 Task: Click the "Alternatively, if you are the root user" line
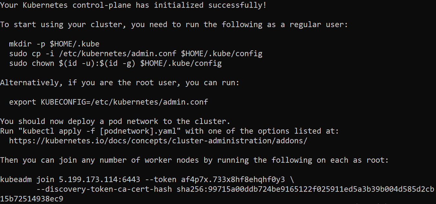[120, 83]
